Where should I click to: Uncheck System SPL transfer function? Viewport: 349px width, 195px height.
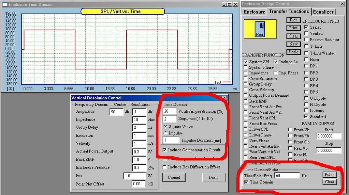(x=246, y=62)
